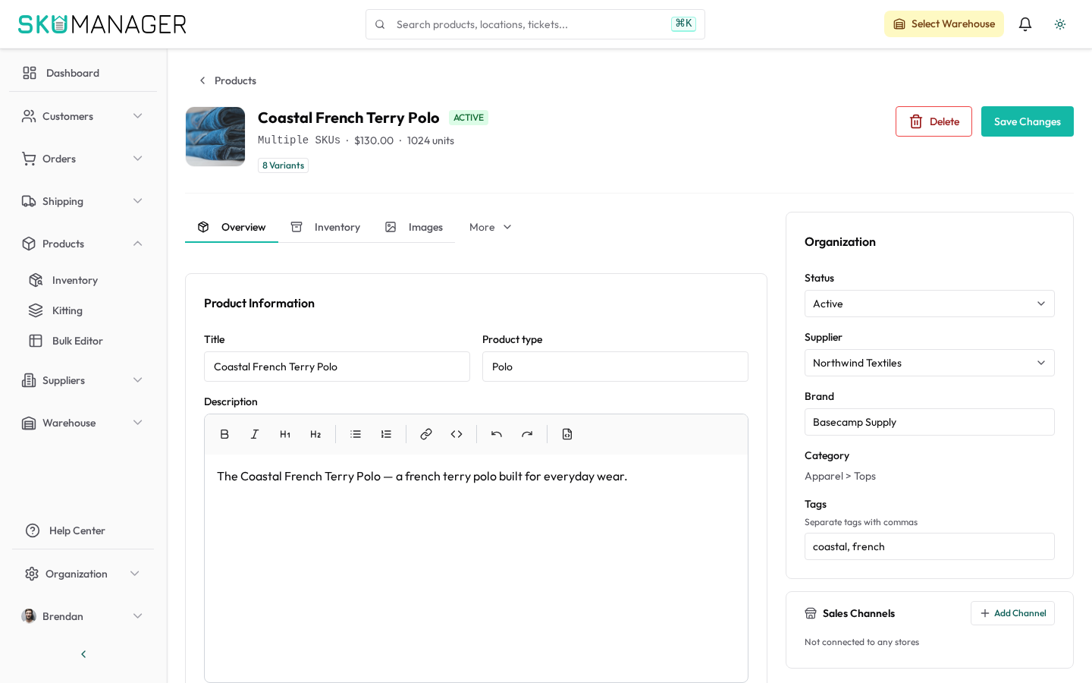Click the Apparel > Tops category text
Viewport: 1092px width, 683px height.
pyautogui.click(x=840, y=477)
